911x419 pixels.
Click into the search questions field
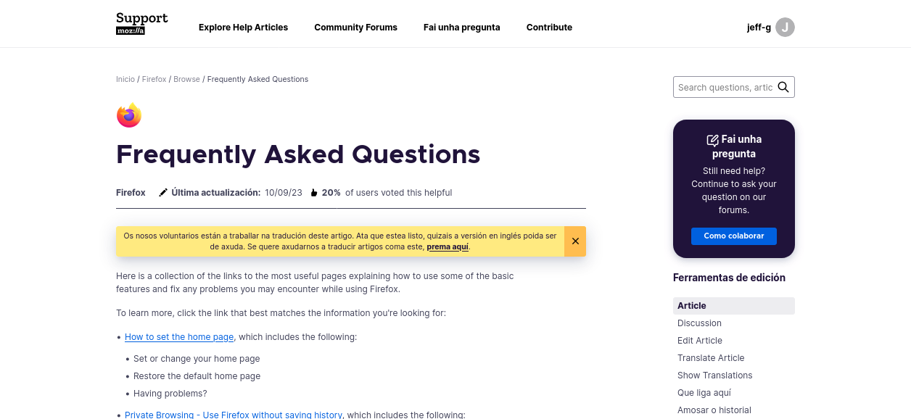pos(725,87)
